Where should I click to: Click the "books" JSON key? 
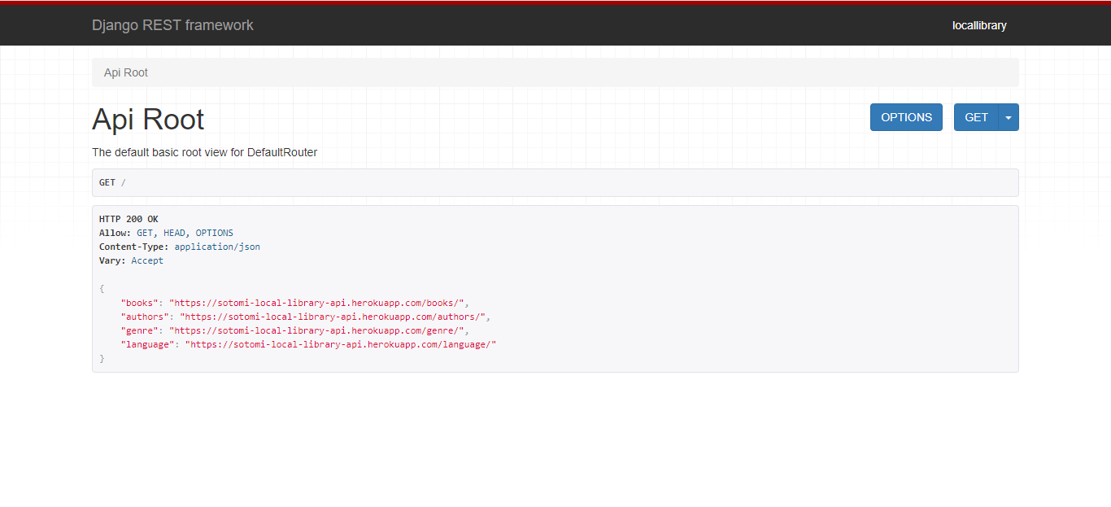(139, 303)
